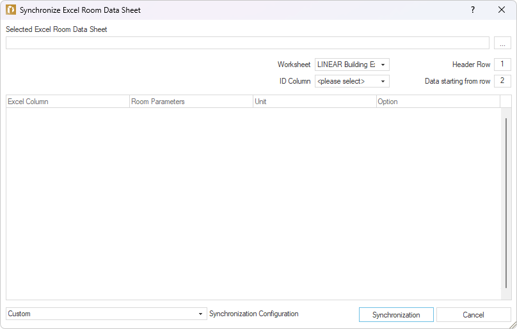Browse for Excel file with ellipsis button
Viewport: 517px width, 329px height.
click(x=502, y=43)
